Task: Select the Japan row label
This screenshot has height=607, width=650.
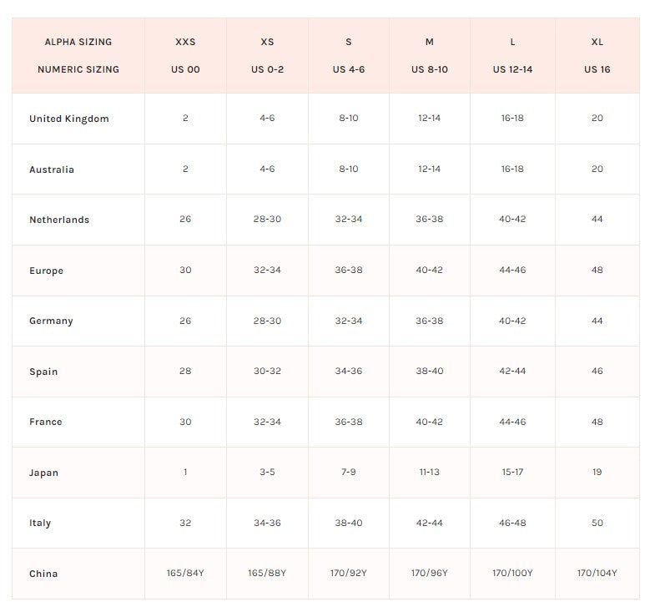Action: click(x=44, y=473)
